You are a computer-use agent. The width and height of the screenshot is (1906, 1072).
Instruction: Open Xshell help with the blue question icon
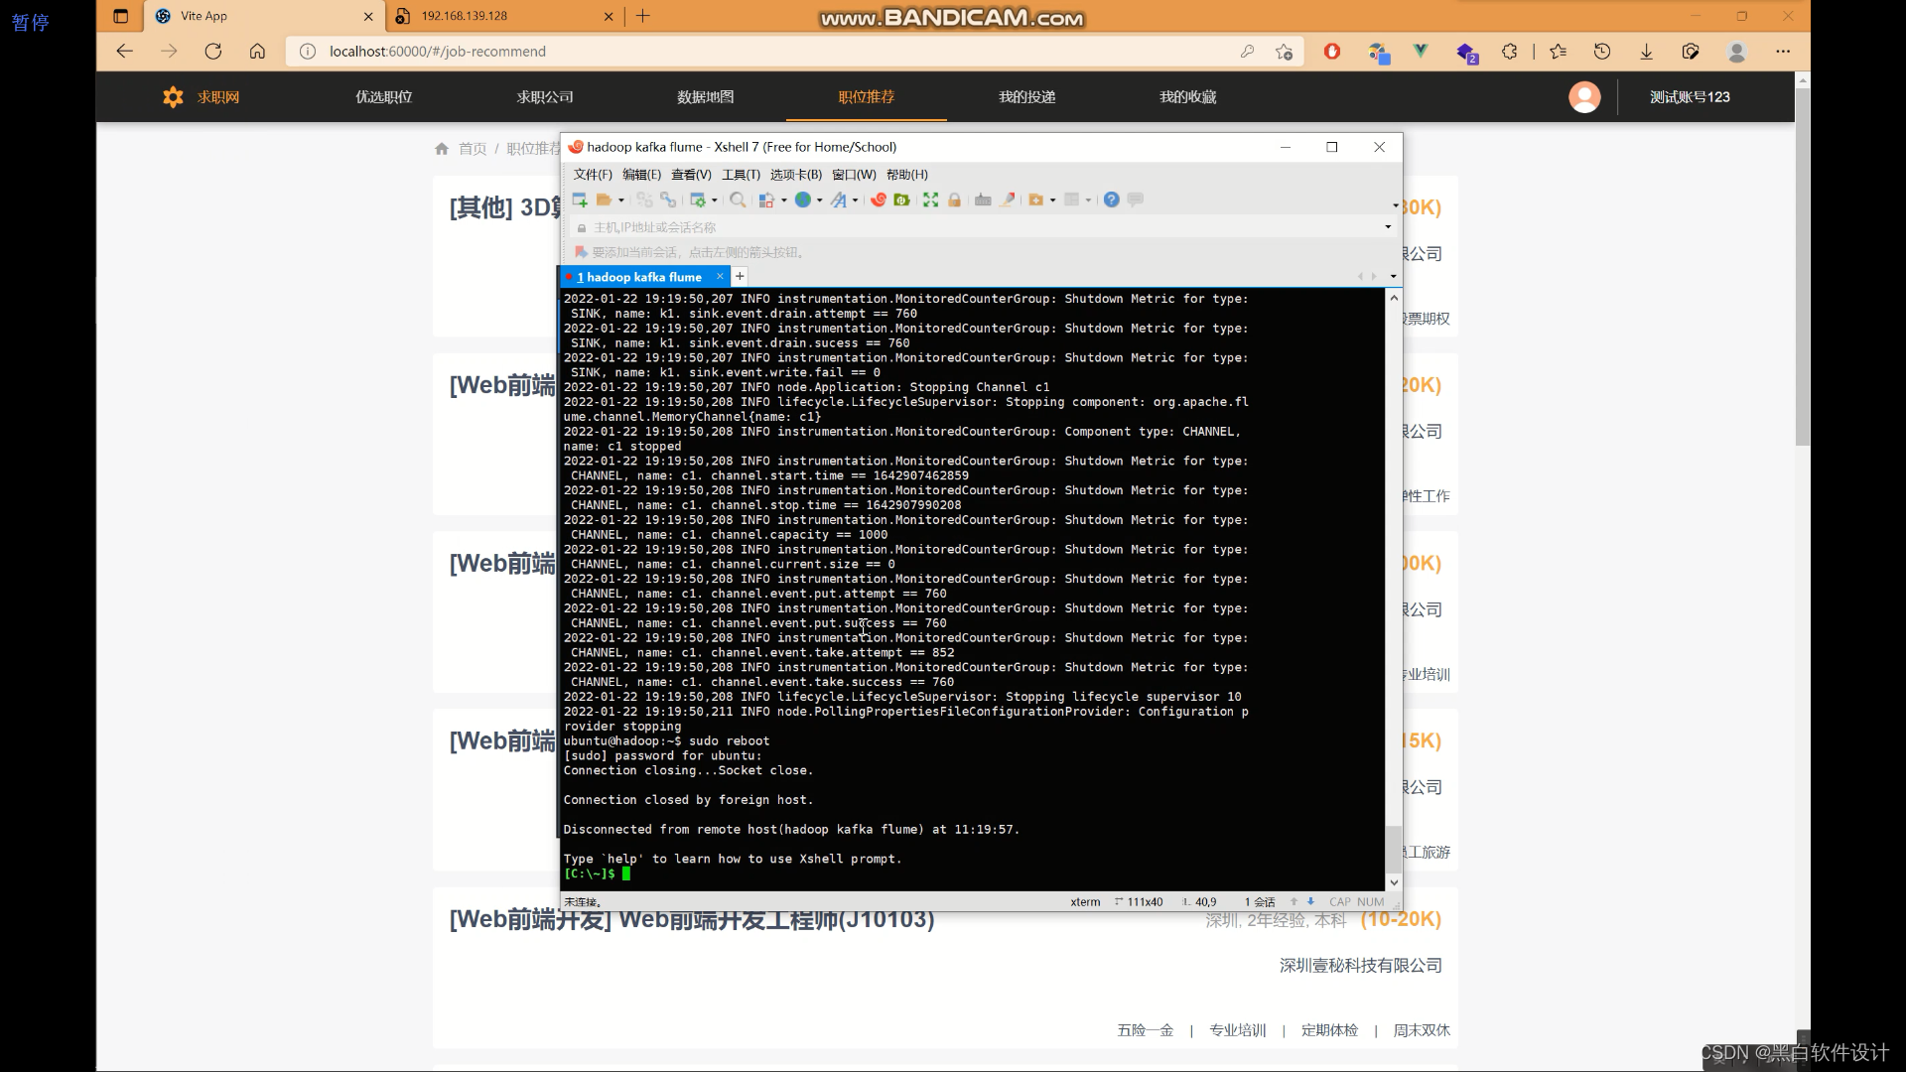tap(1111, 200)
